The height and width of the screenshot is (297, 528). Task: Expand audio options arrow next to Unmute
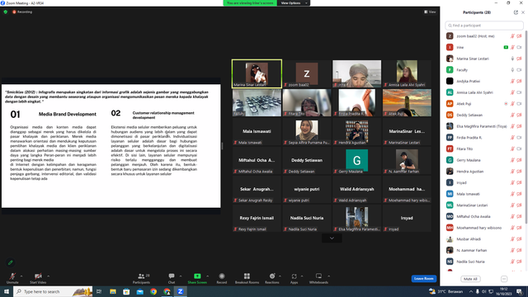21,276
